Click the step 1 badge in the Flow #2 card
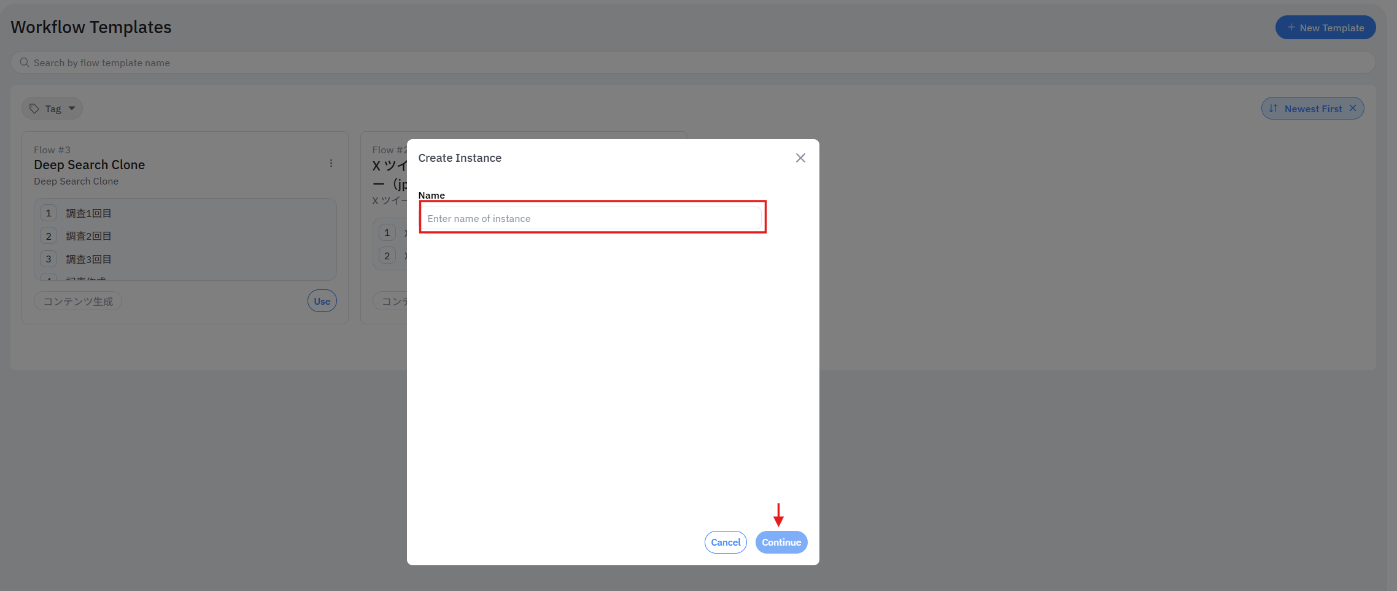The height and width of the screenshot is (591, 1397). pos(387,233)
